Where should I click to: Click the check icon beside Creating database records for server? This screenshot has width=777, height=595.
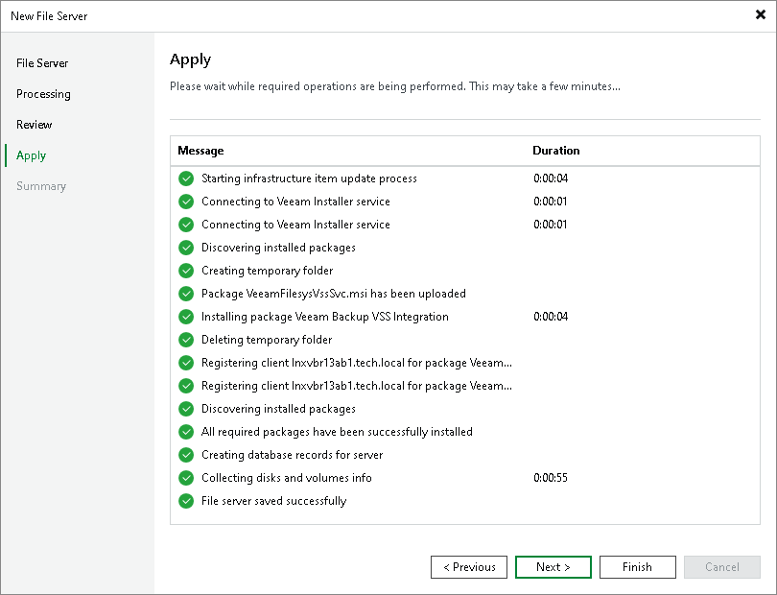pyautogui.click(x=186, y=455)
